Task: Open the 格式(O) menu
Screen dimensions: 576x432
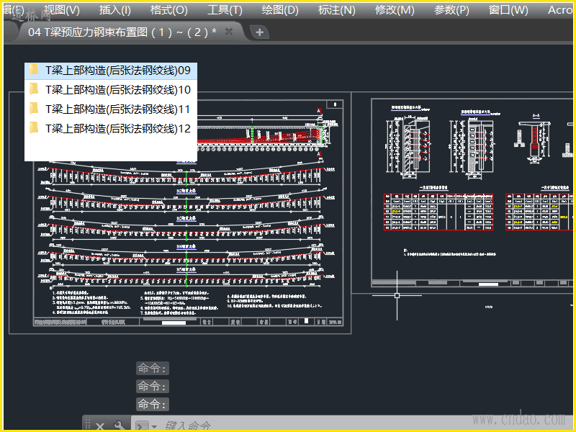Action: click(169, 10)
